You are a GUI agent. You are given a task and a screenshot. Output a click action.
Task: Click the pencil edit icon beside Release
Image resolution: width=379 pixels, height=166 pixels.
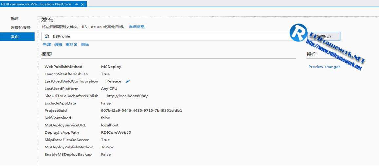[x=128, y=81]
